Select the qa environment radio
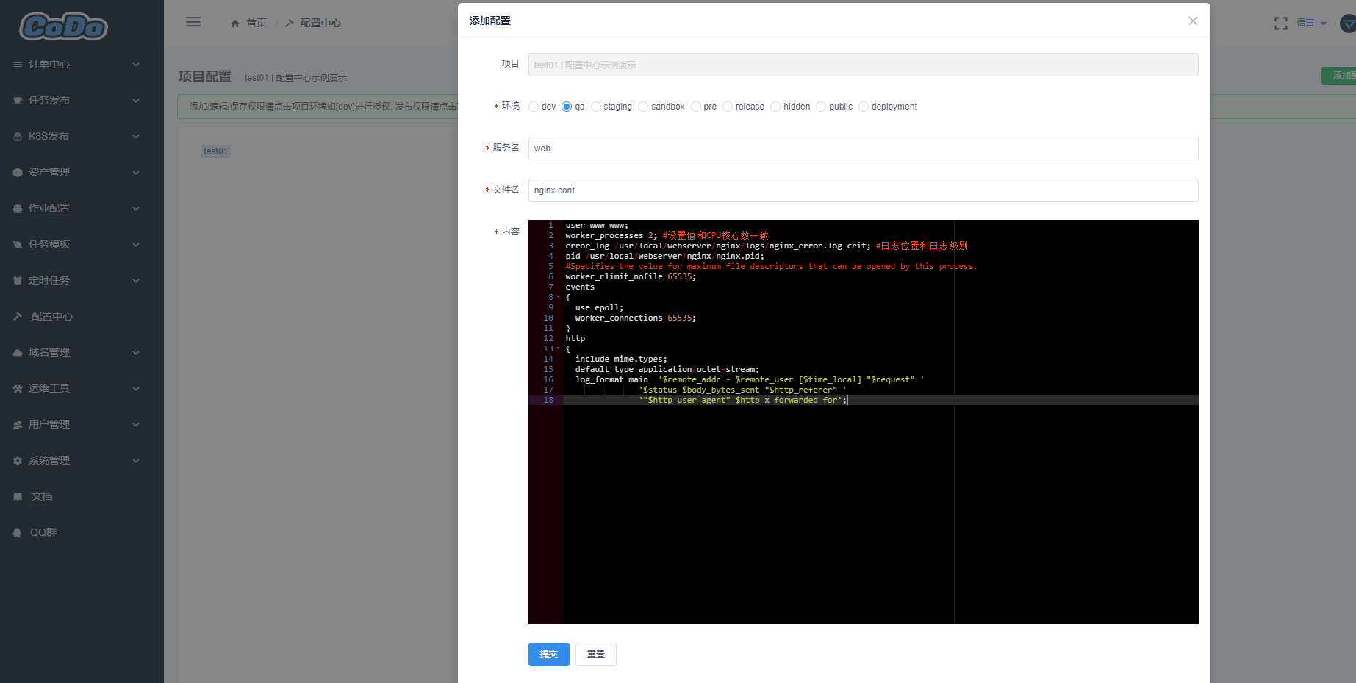The width and height of the screenshot is (1356, 683). point(567,107)
